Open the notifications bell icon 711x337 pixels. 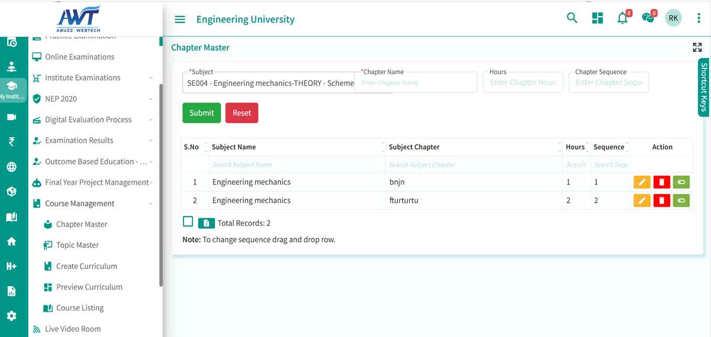pyautogui.click(x=622, y=18)
